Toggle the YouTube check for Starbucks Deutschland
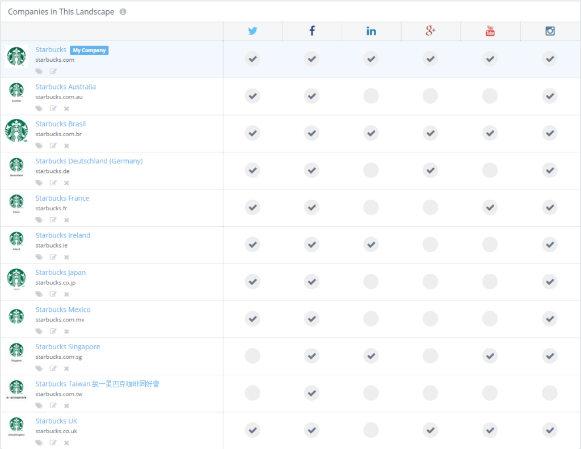581x449 pixels. 490,170
